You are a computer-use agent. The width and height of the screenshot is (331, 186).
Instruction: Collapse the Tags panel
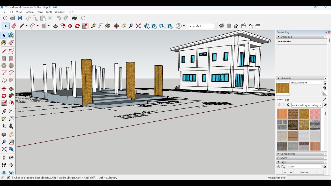point(278,162)
